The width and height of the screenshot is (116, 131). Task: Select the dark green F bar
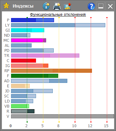(34, 76)
